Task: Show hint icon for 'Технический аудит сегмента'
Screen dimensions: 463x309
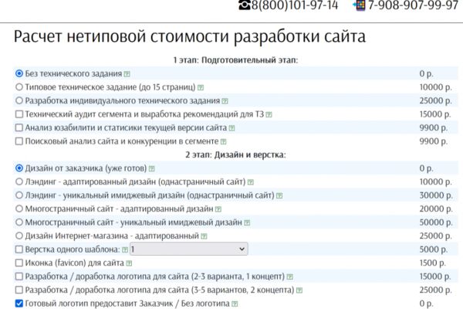Action: point(269,114)
